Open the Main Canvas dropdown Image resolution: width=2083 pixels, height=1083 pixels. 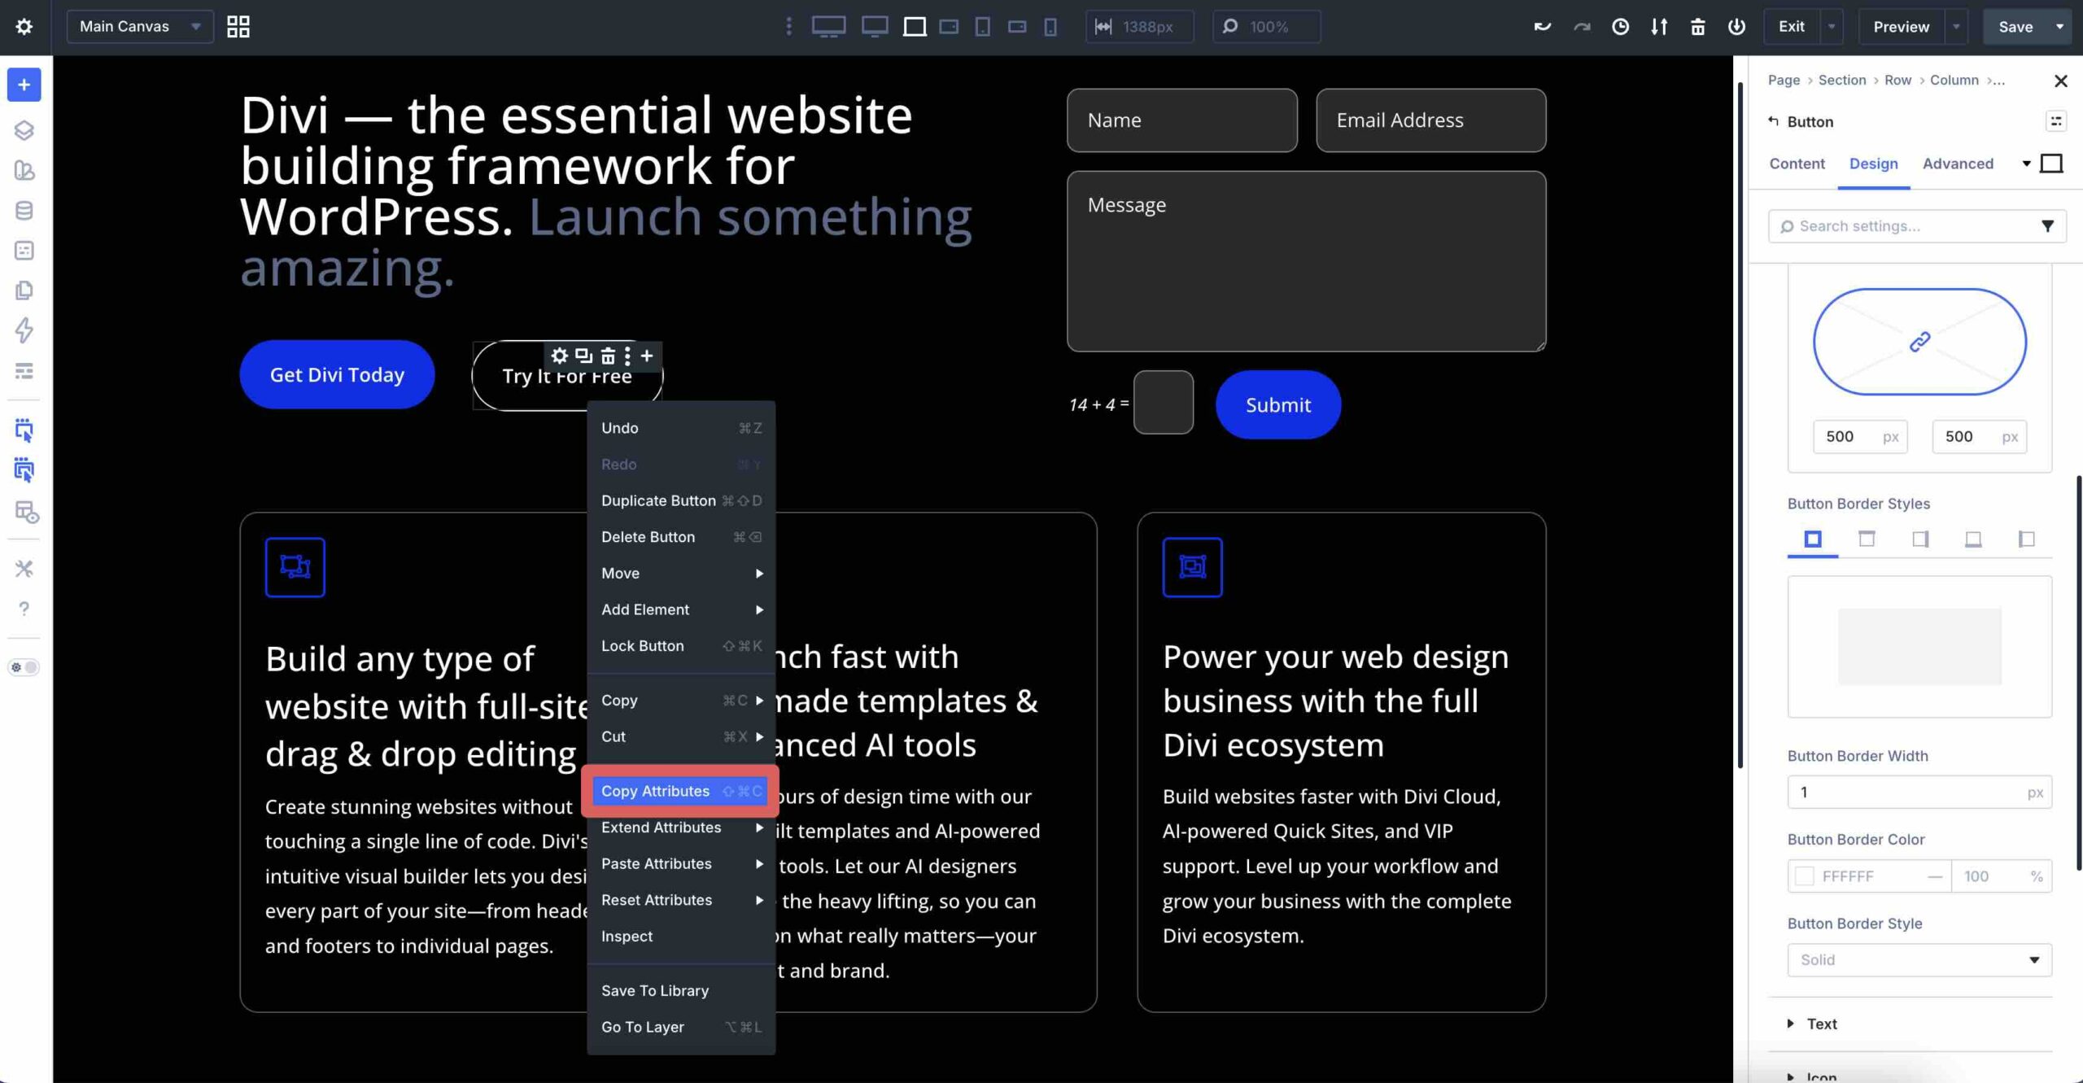point(140,27)
